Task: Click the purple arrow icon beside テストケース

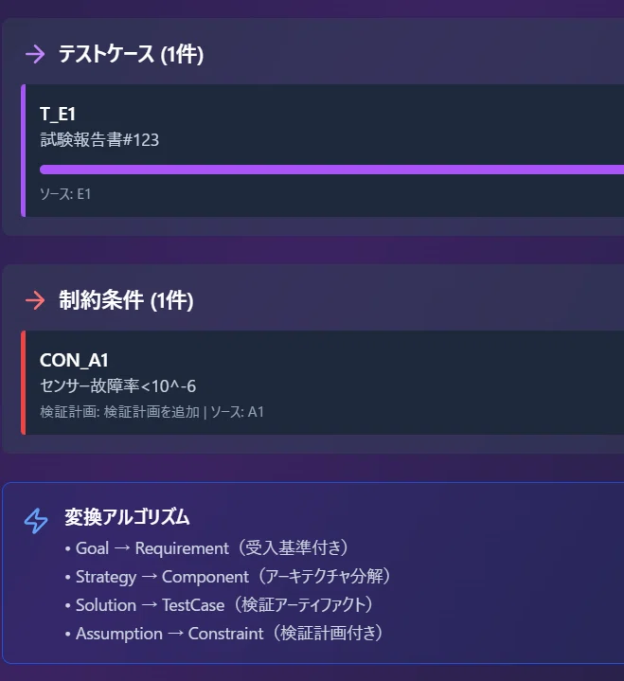Action: 35,54
